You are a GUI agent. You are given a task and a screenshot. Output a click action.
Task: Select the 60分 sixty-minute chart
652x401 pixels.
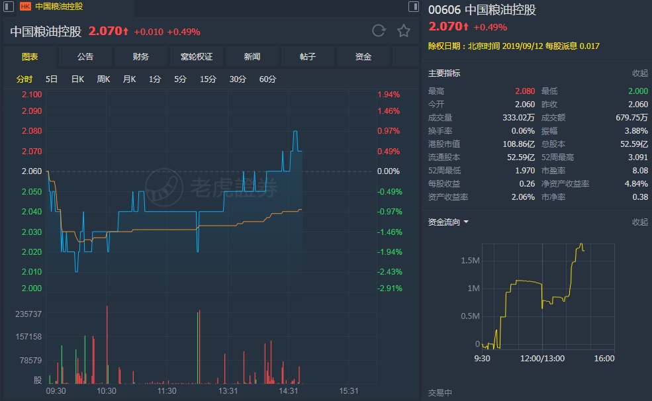pyautogui.click(x=267, y=79)
